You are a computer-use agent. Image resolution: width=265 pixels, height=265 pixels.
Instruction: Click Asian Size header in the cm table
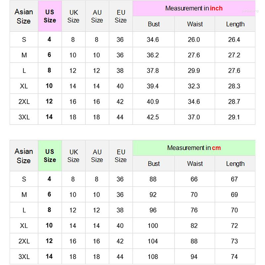pos(24,156)
